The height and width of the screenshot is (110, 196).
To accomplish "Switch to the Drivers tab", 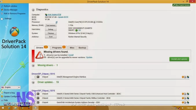I will click(42, 48).
